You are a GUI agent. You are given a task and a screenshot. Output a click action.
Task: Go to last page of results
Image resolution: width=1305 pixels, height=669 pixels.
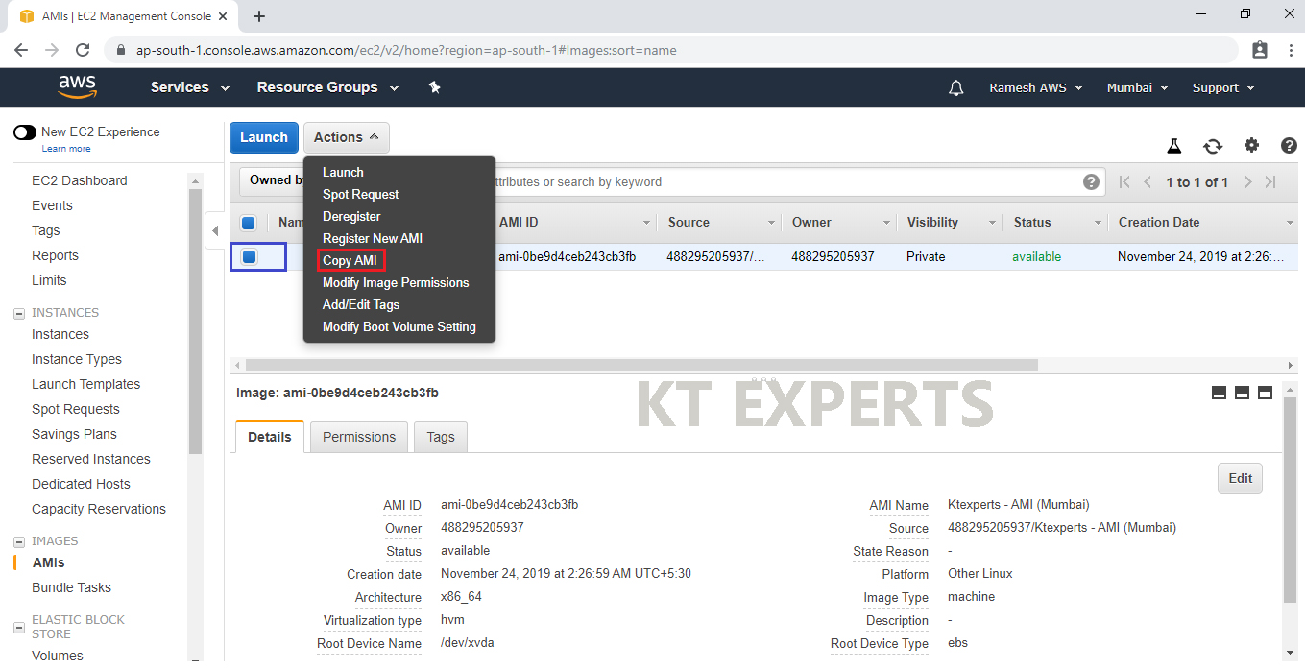1270,182
